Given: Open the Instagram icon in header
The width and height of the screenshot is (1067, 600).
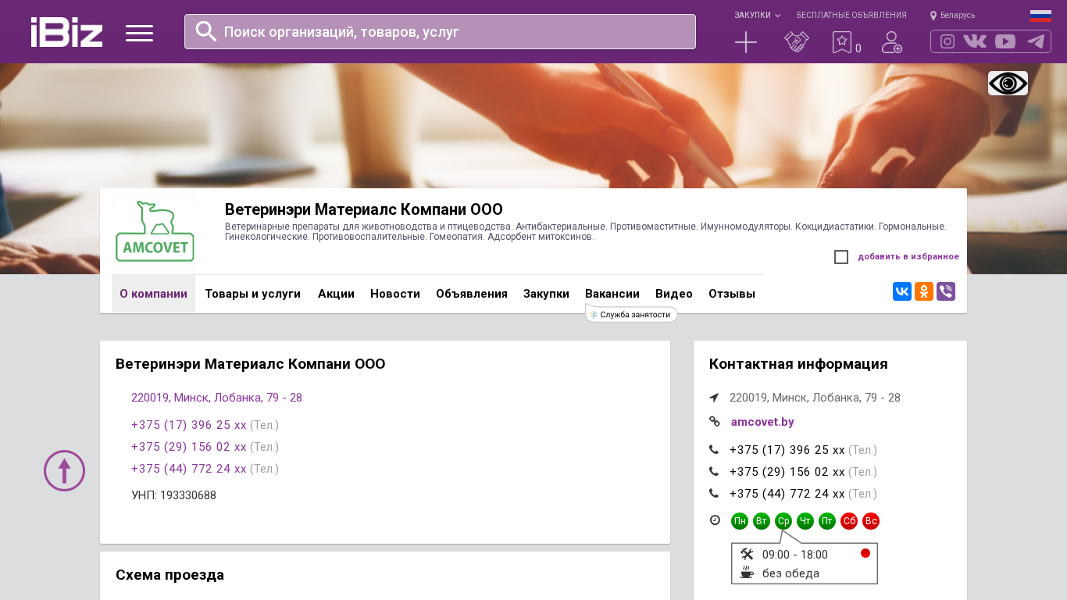Looking at the screenshot, I should [x=947, y=41].
